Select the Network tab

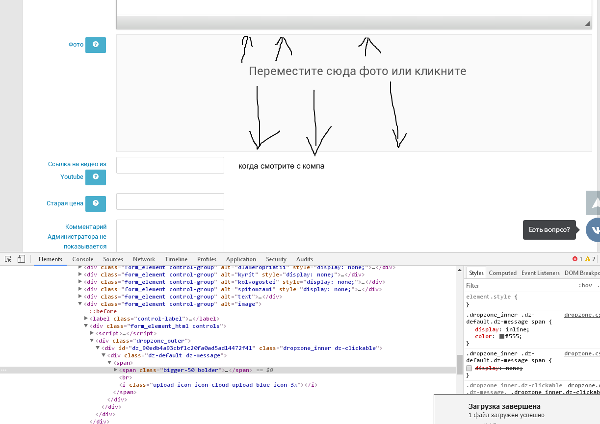point(144,259)
